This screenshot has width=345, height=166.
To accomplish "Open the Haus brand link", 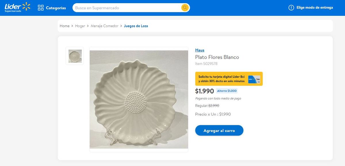I will pos(200,50).
